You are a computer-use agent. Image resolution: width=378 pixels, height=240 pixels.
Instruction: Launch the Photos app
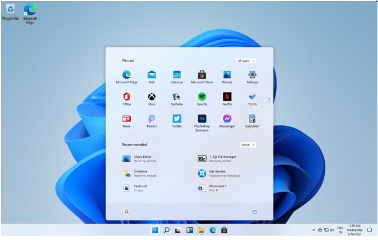click(x=227, y=77)
